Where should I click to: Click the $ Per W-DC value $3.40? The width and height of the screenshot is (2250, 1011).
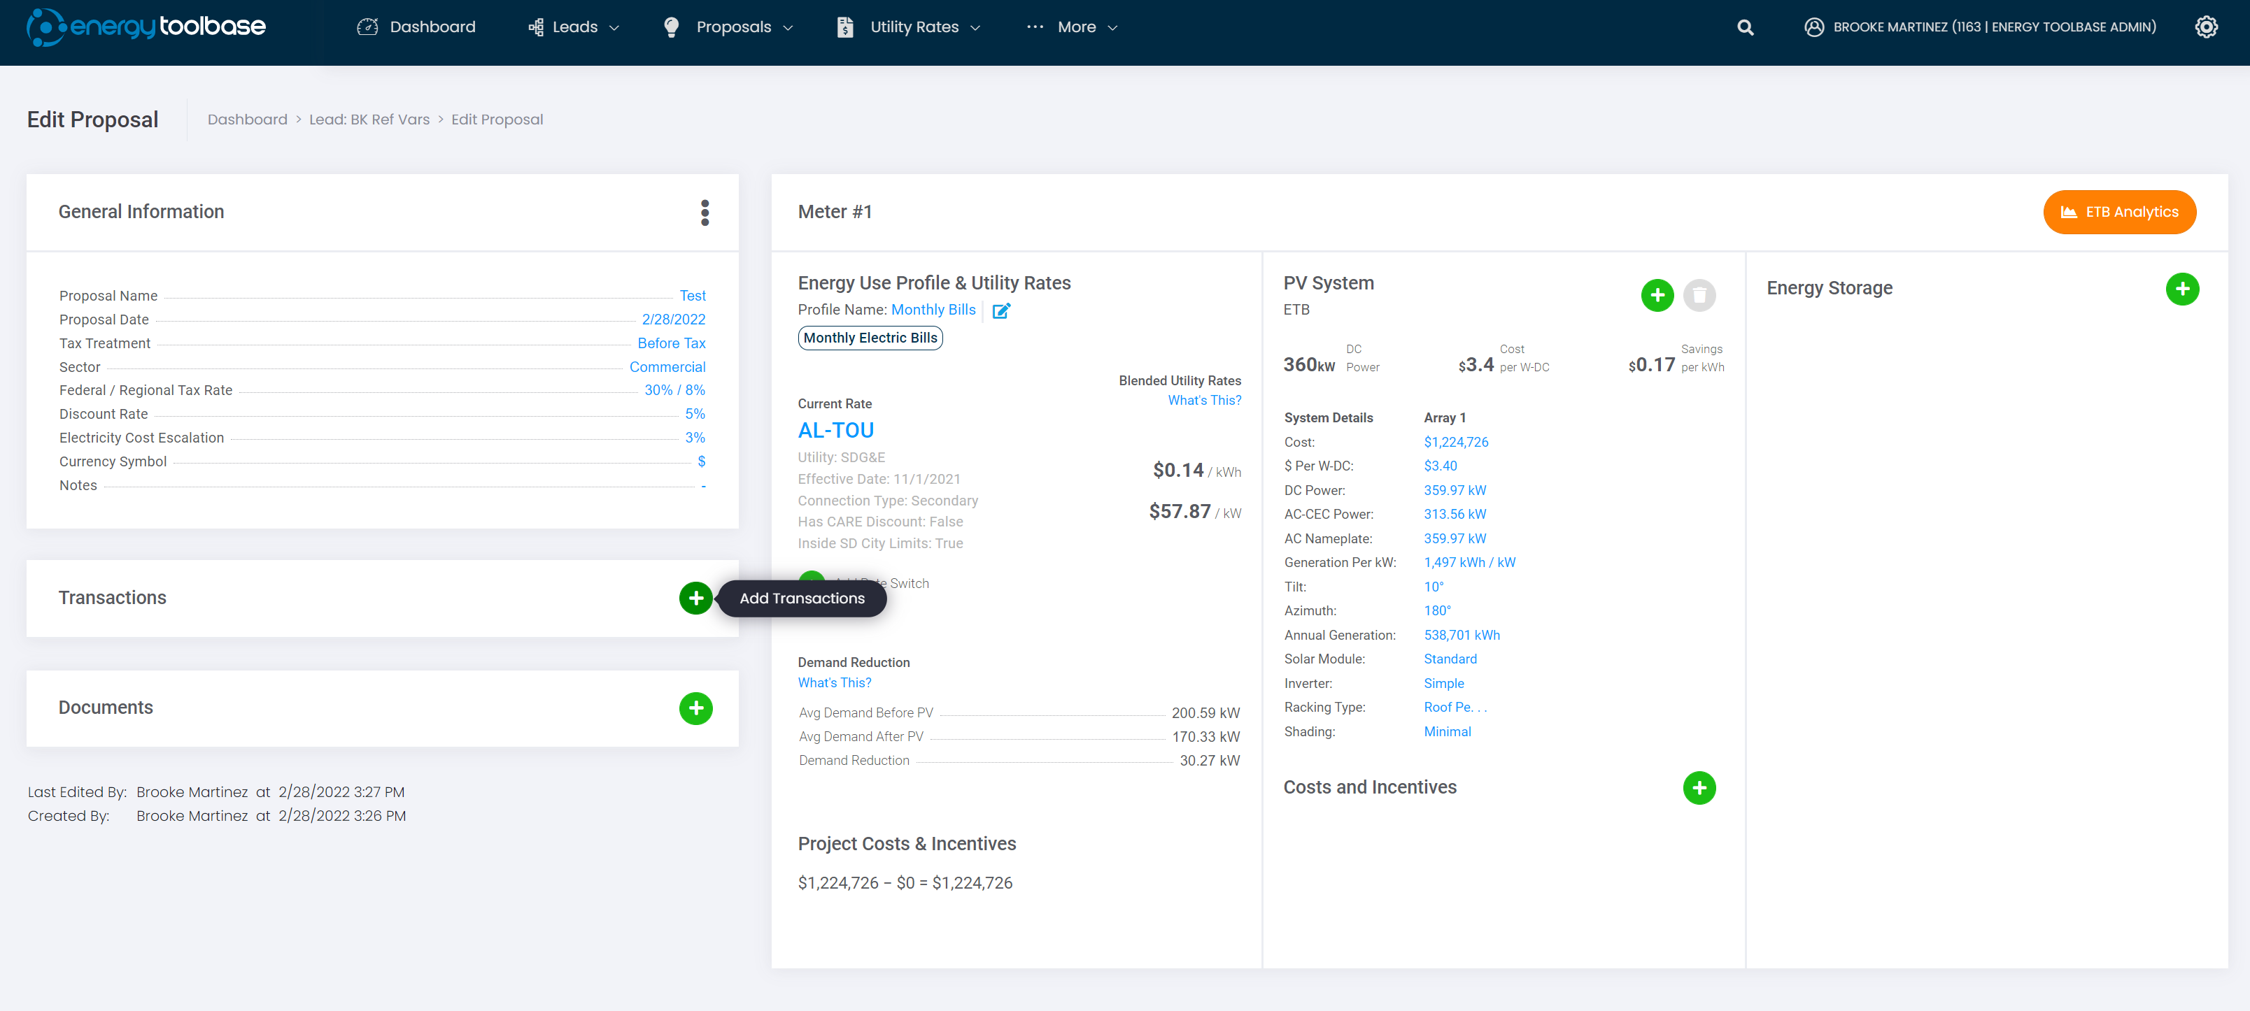click(x=1441, y=466)
